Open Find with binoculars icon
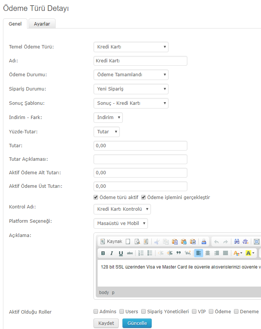 tap(237, 241)
